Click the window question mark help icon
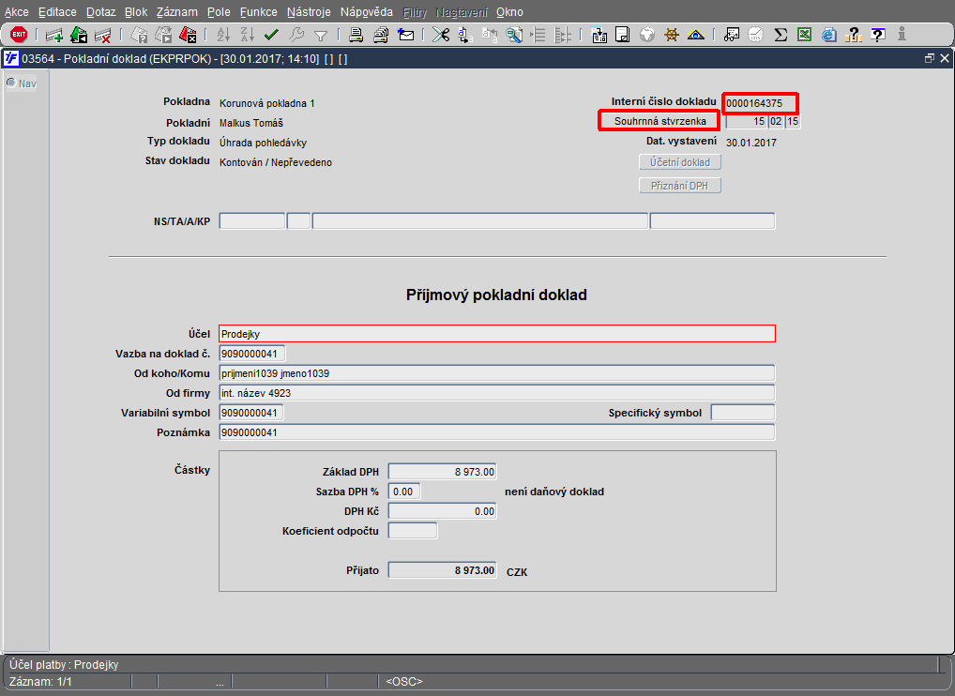Image resolution: width=955 pixels, height=696 pixels. tap(878, 36)
